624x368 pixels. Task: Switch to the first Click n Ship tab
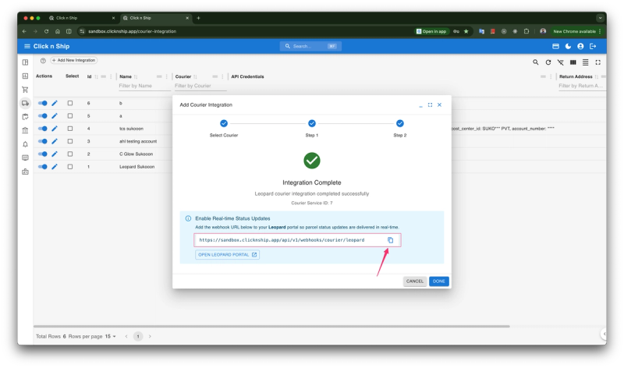pyautogui.click(x=82, y=18)
